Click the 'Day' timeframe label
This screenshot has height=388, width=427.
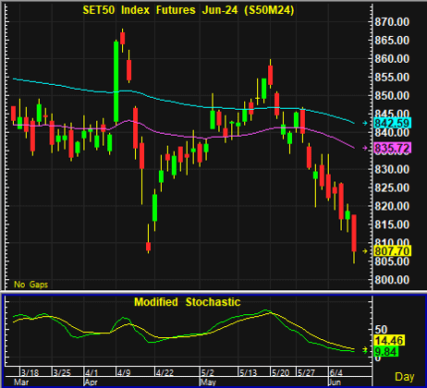click(405, 377)
